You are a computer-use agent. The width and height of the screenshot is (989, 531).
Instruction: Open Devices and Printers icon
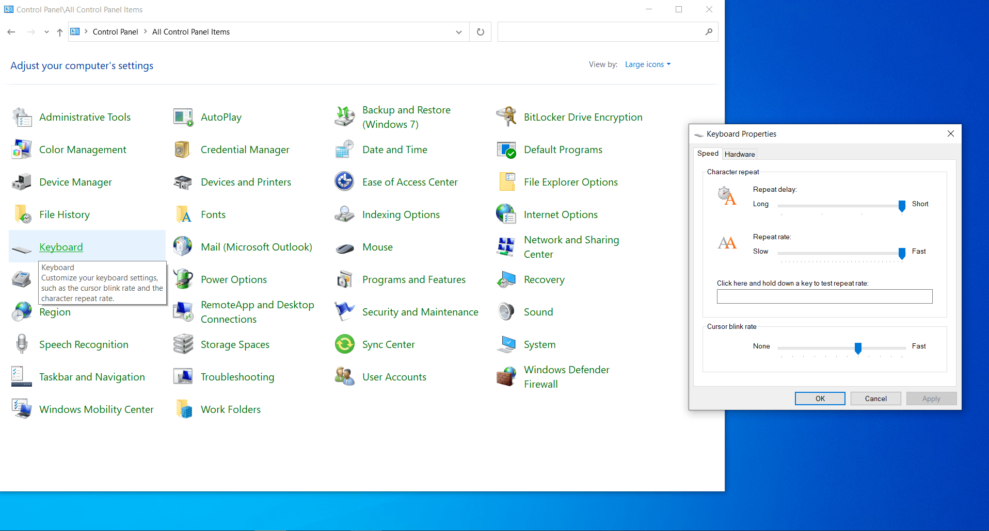click(183, 182)
